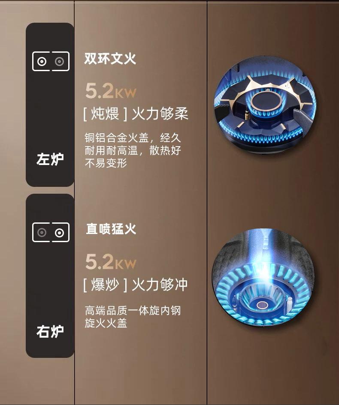Click the right burner stove icon

(x=51, y=232)
